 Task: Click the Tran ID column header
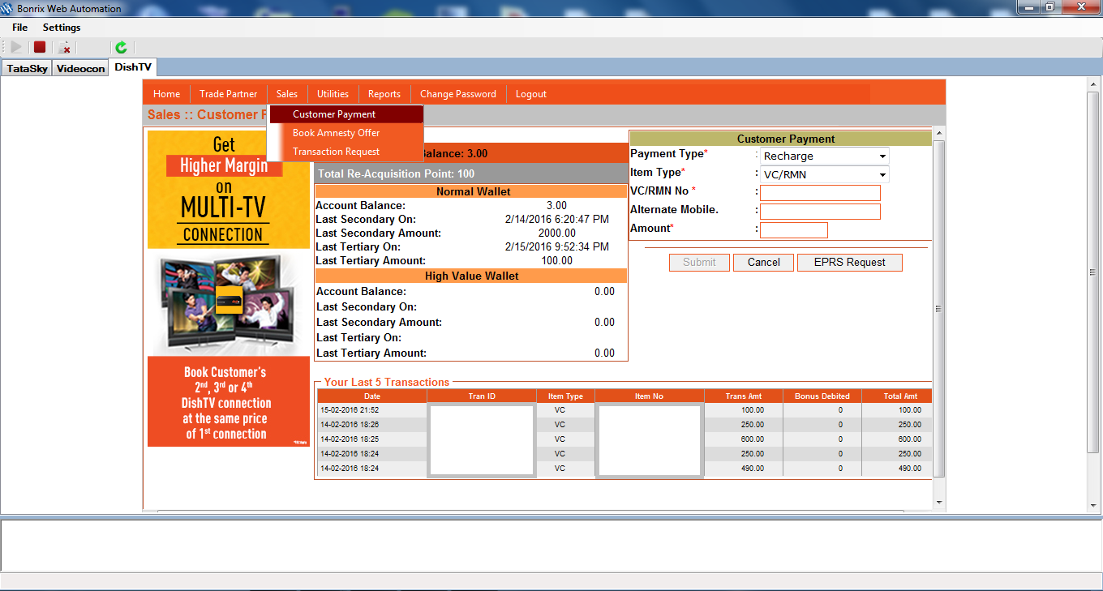click(x=482, y=396)
